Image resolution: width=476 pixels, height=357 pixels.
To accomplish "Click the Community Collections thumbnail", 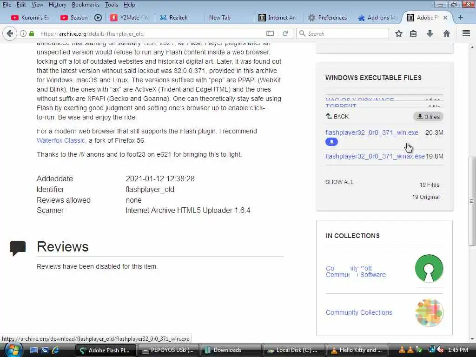I will pos(429,313).
